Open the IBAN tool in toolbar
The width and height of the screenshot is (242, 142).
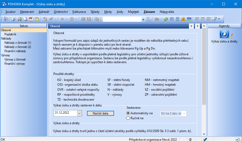pos(189,19)
